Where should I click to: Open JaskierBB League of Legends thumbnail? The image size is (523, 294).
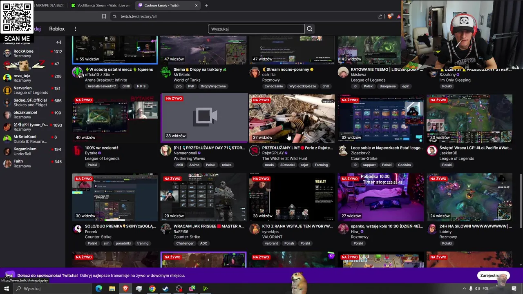pyautogui.click(x=469, y=119)
